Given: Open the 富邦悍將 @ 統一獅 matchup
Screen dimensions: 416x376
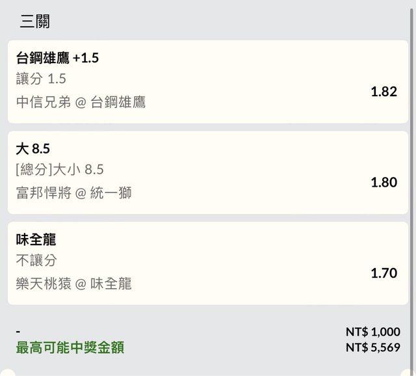Looking at the screenshot, I should tap(73, 193).
